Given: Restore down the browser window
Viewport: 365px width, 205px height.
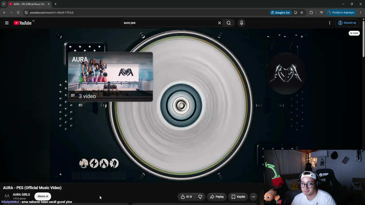Looking at the screenshot, I should pyautogui.click(x=352, y=4).
